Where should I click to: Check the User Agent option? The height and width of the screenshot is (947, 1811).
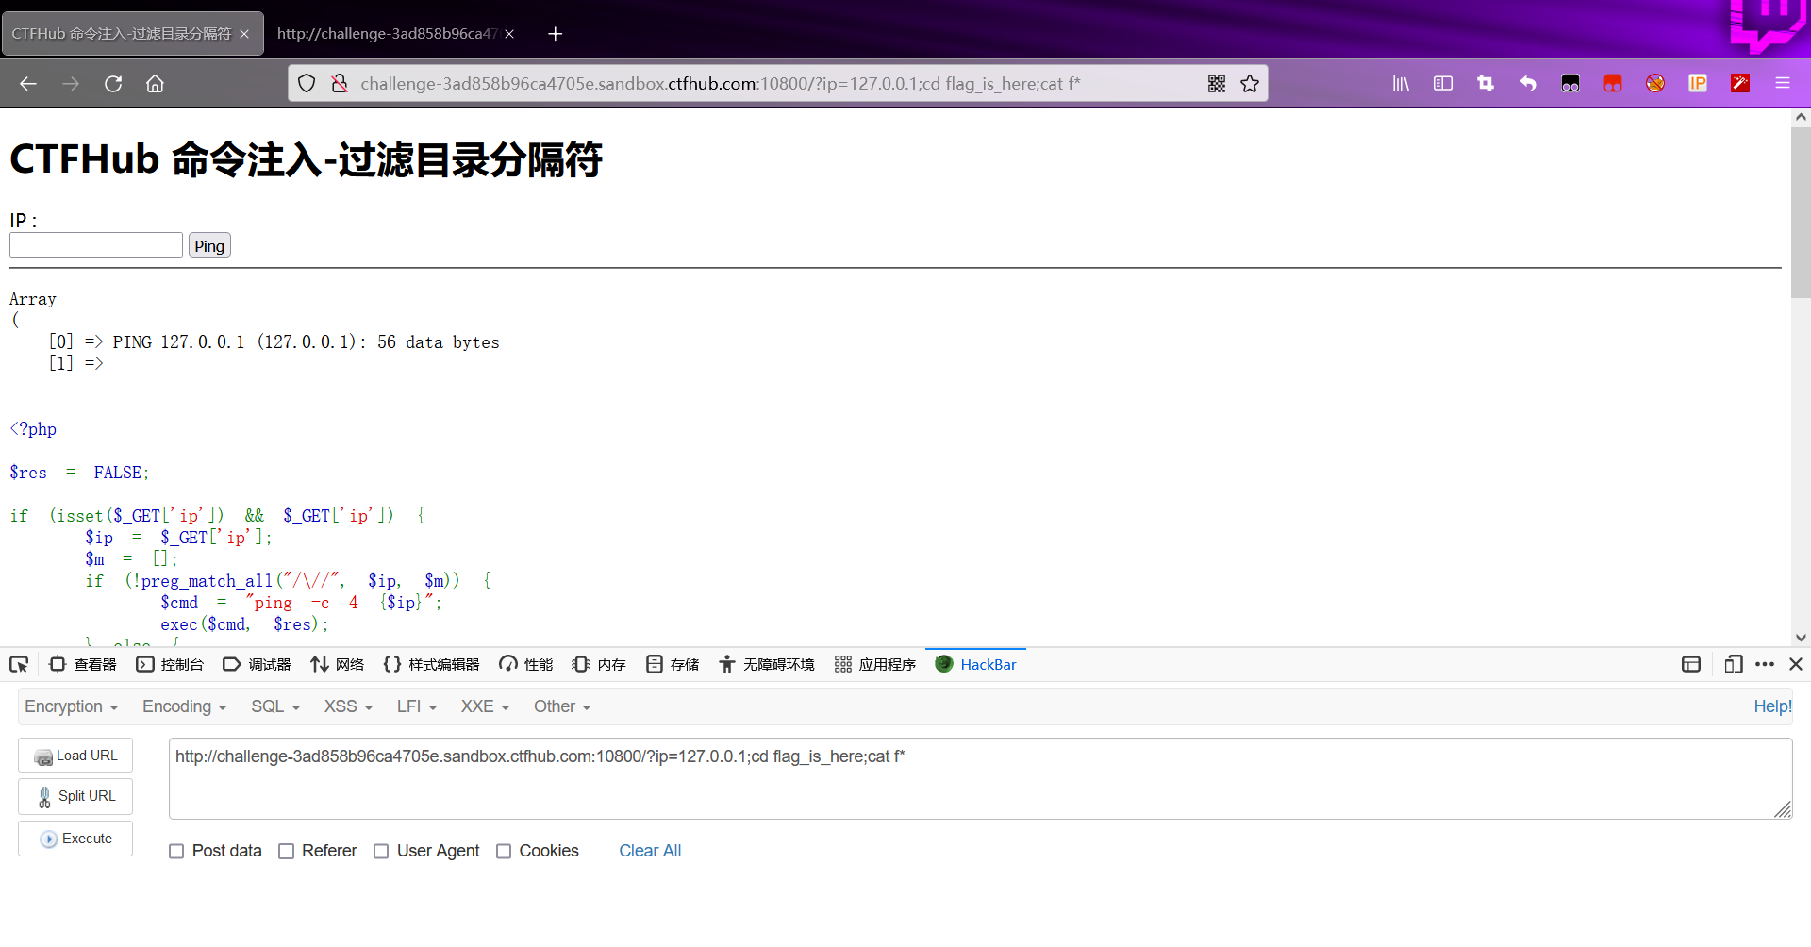tap(381, 851)
